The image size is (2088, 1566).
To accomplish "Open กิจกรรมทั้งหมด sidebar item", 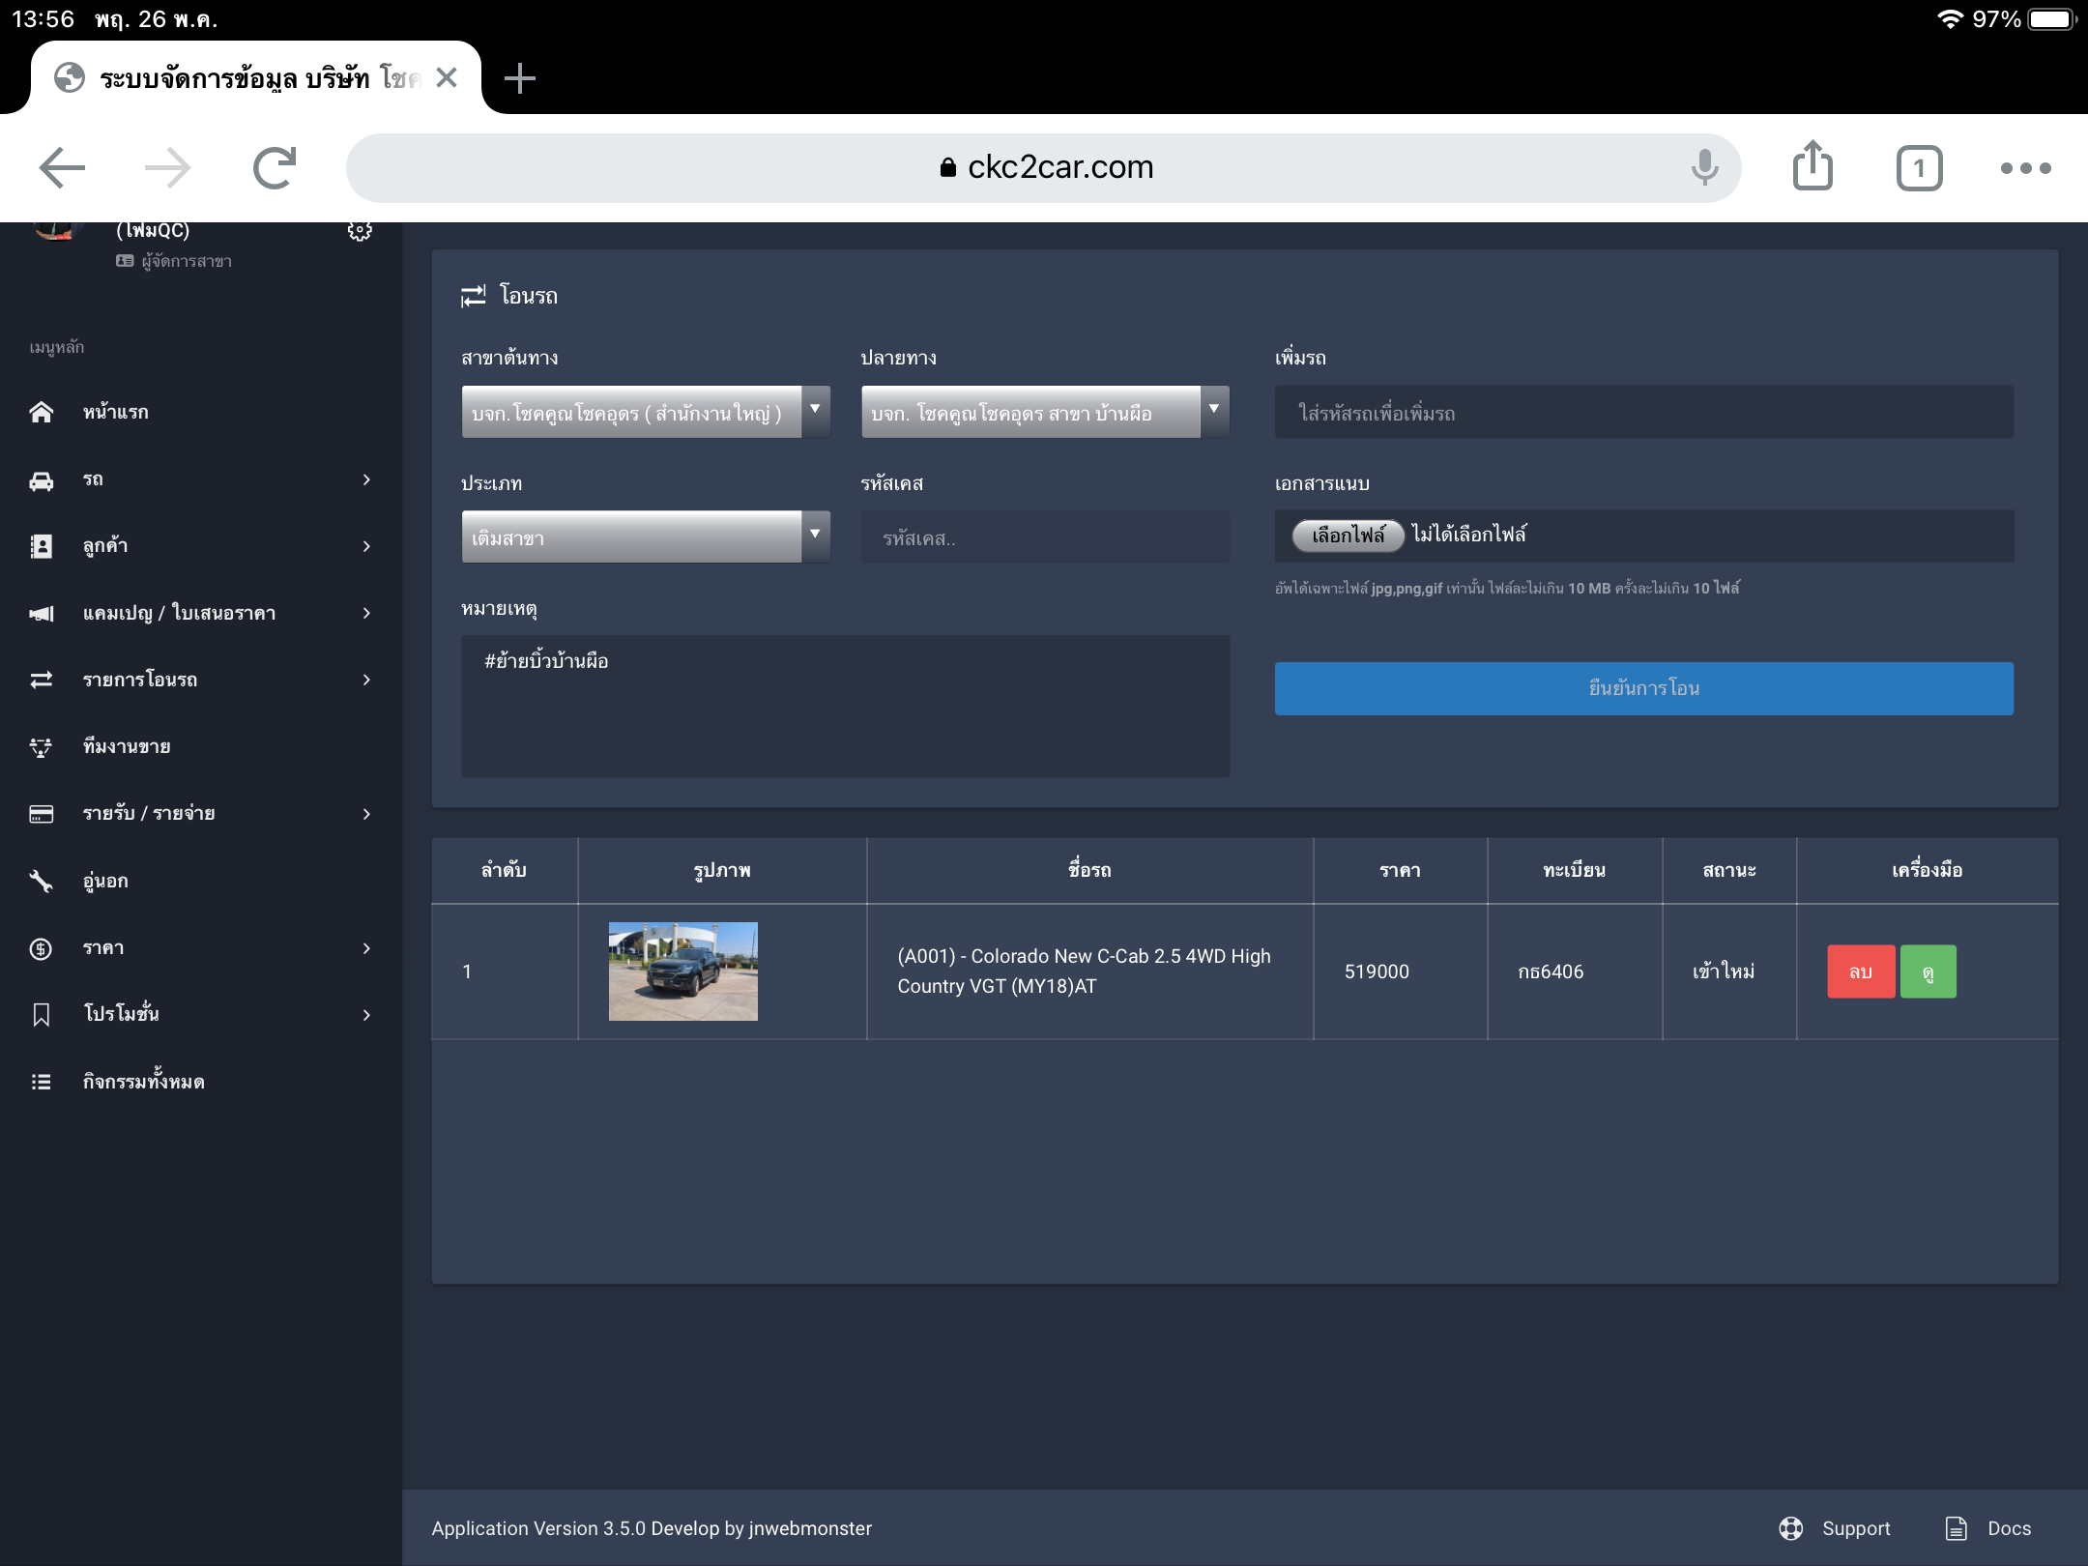I will (x=143, y=1082).
